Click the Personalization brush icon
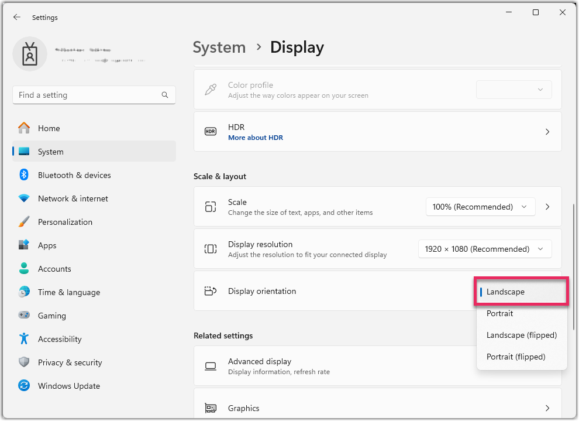Viewport: 579px width, 421px height. [24, 222]
